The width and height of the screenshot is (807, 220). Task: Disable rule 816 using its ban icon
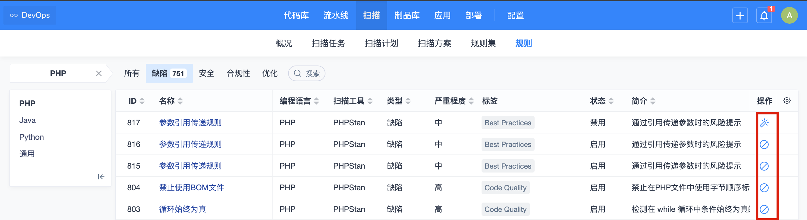[764, 144]
